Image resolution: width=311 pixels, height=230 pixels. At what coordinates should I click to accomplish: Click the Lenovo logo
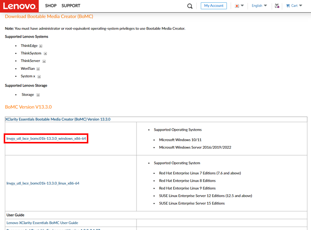pos(19,6)
